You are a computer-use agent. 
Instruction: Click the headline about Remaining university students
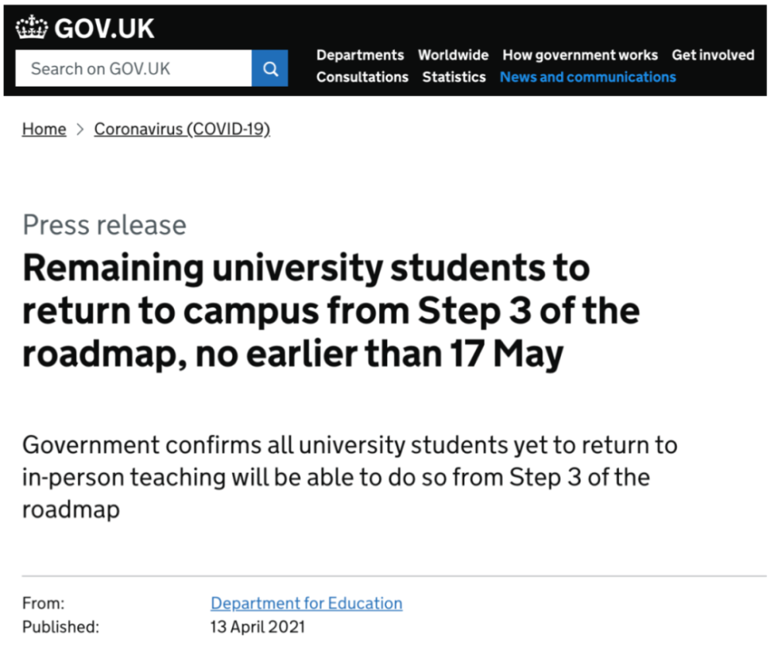tap(331, 311)
